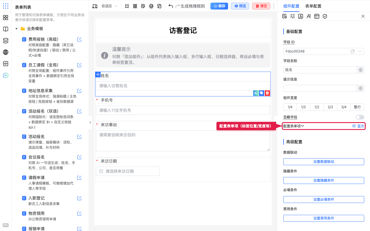Click the print icon in the toolbar
Image resolution: width=370 pixels, height=231 pixels.
pos(151,6)
